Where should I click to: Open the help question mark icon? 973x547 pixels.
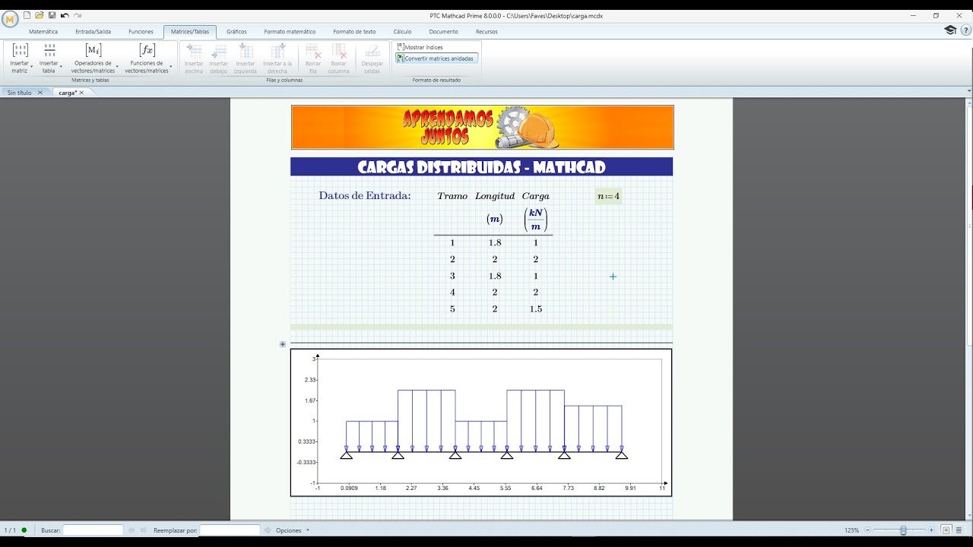(965, 30)
